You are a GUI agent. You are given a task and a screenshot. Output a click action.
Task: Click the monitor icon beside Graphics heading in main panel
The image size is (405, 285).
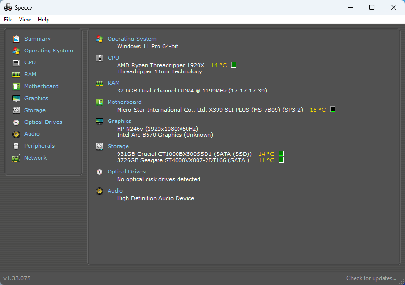99,122
